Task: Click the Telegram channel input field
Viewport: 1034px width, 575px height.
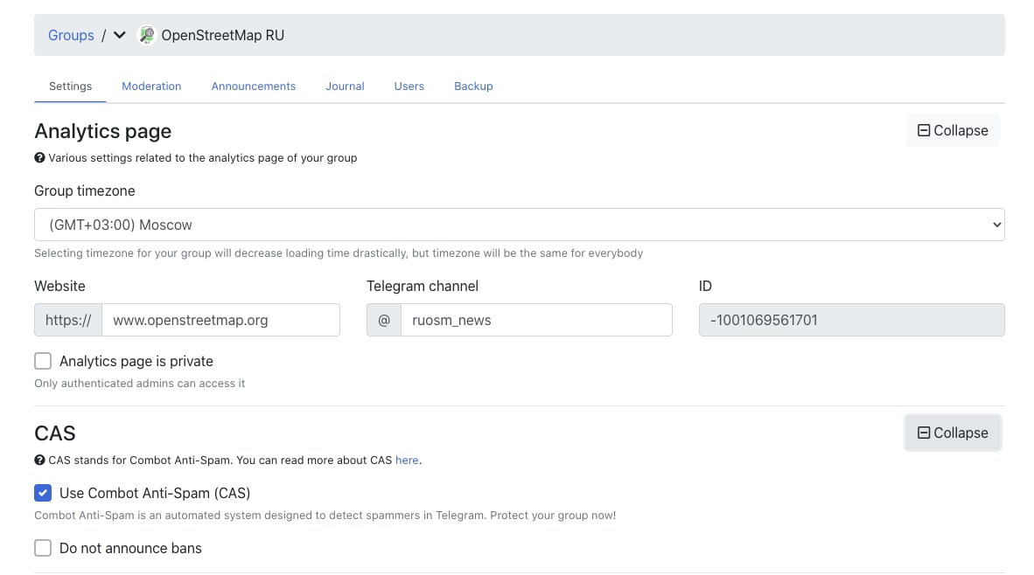Action: pos(537,320)
